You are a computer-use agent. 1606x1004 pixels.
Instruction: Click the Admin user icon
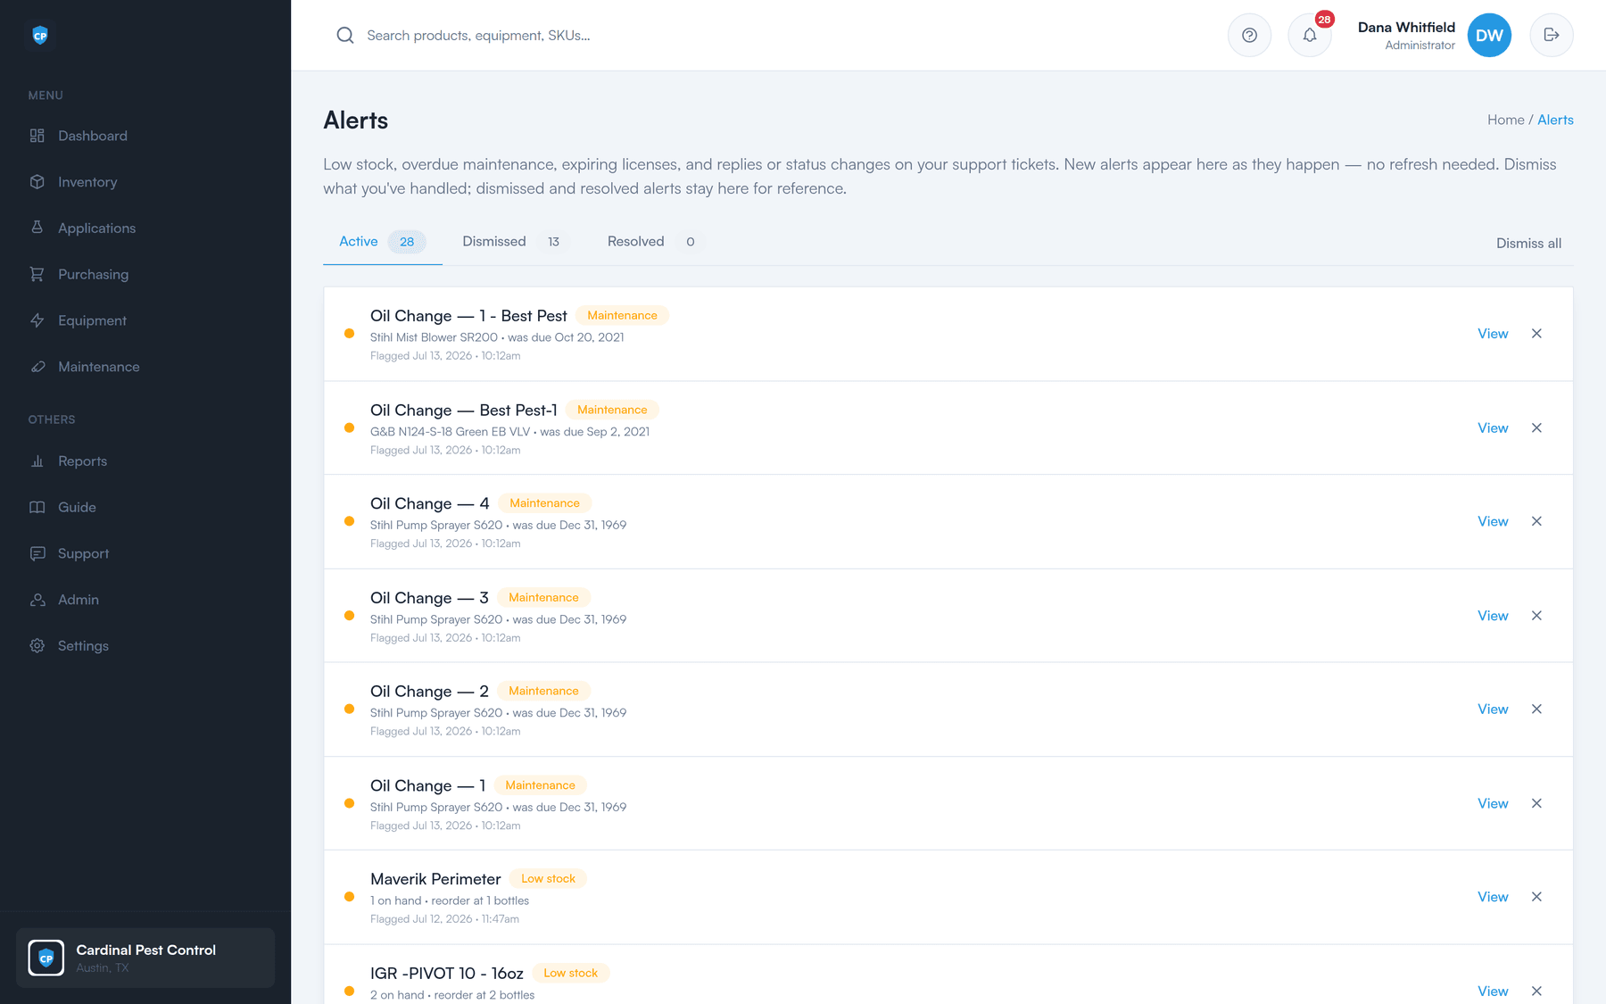click(x=37, y=600)
